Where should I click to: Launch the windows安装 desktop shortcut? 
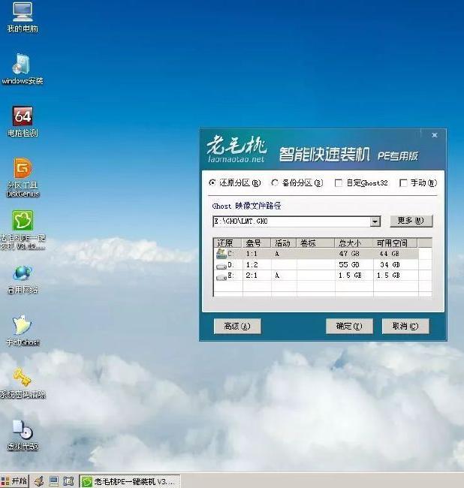point(22,69)
